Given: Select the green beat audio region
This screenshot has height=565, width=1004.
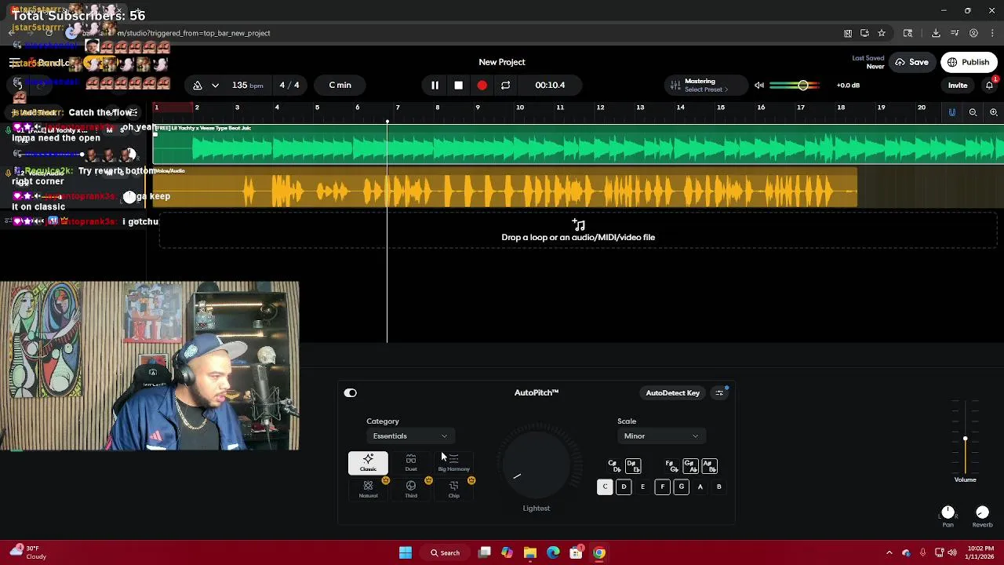Looking at the screenshot, I should point(578,144).
